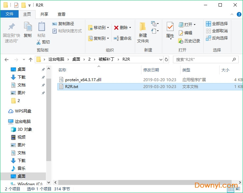Expand the Delete options arrow
Image resolution: width=243 pixels, height=193 pixels.
130,28
